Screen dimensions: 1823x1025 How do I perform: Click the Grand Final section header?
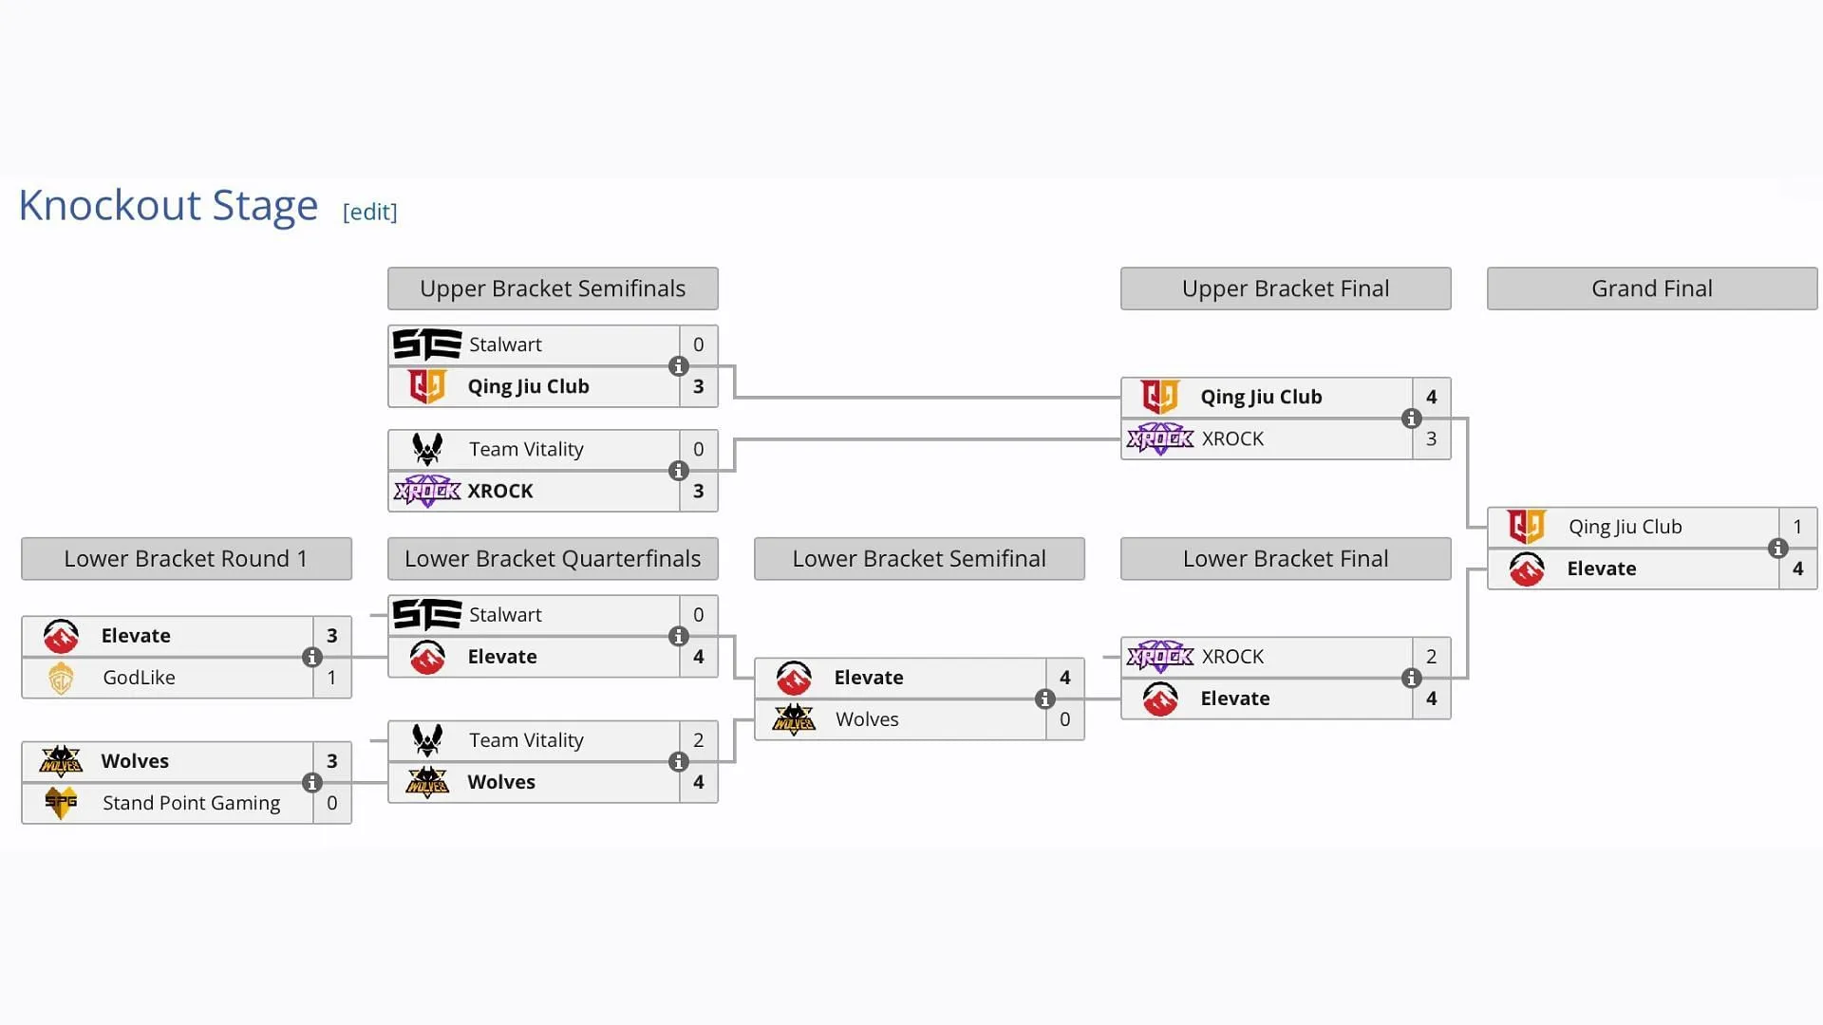pyautogui.click(x=1651, y=288)
